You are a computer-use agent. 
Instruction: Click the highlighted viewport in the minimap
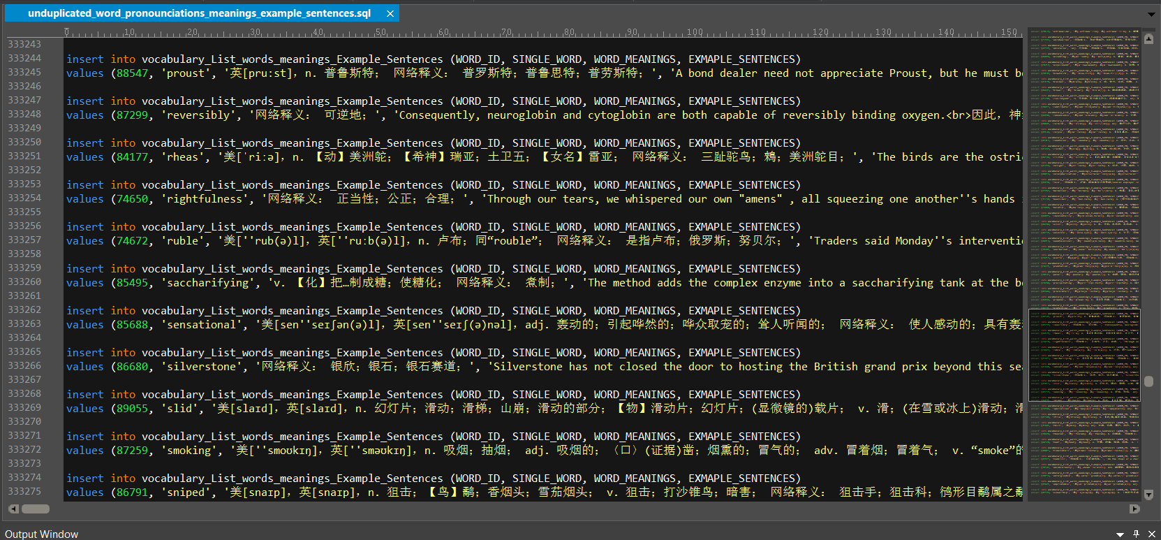coord(1084,355)
